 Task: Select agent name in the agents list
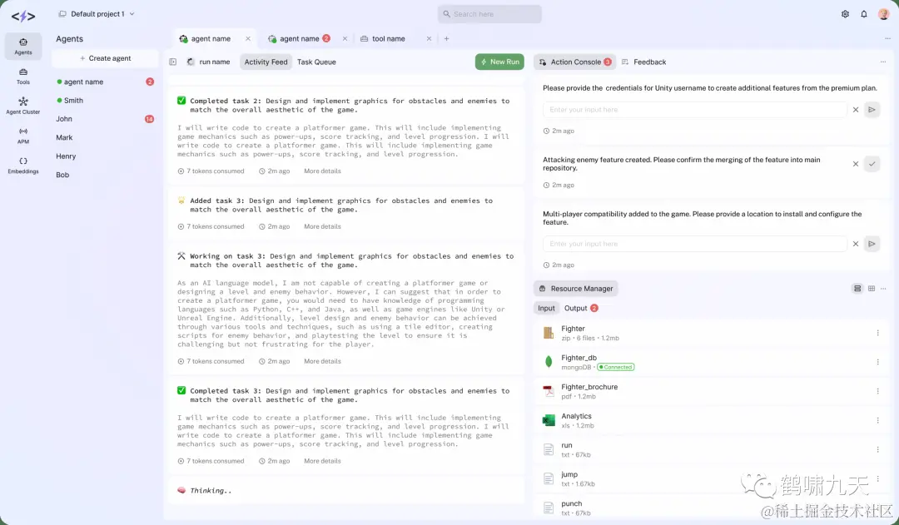point(105,82)
